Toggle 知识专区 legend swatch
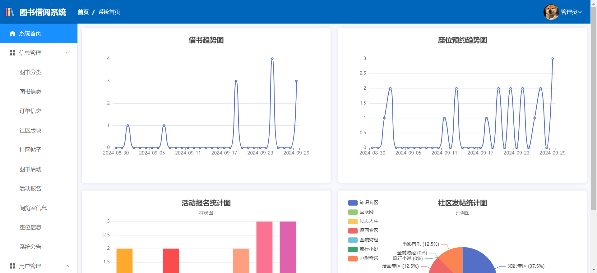597x273 pixels. pyautogui.click(x=353, y=203)
